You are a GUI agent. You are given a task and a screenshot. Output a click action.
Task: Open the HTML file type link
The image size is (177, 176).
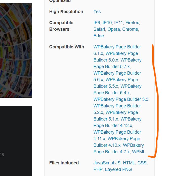tap(129, 163)
